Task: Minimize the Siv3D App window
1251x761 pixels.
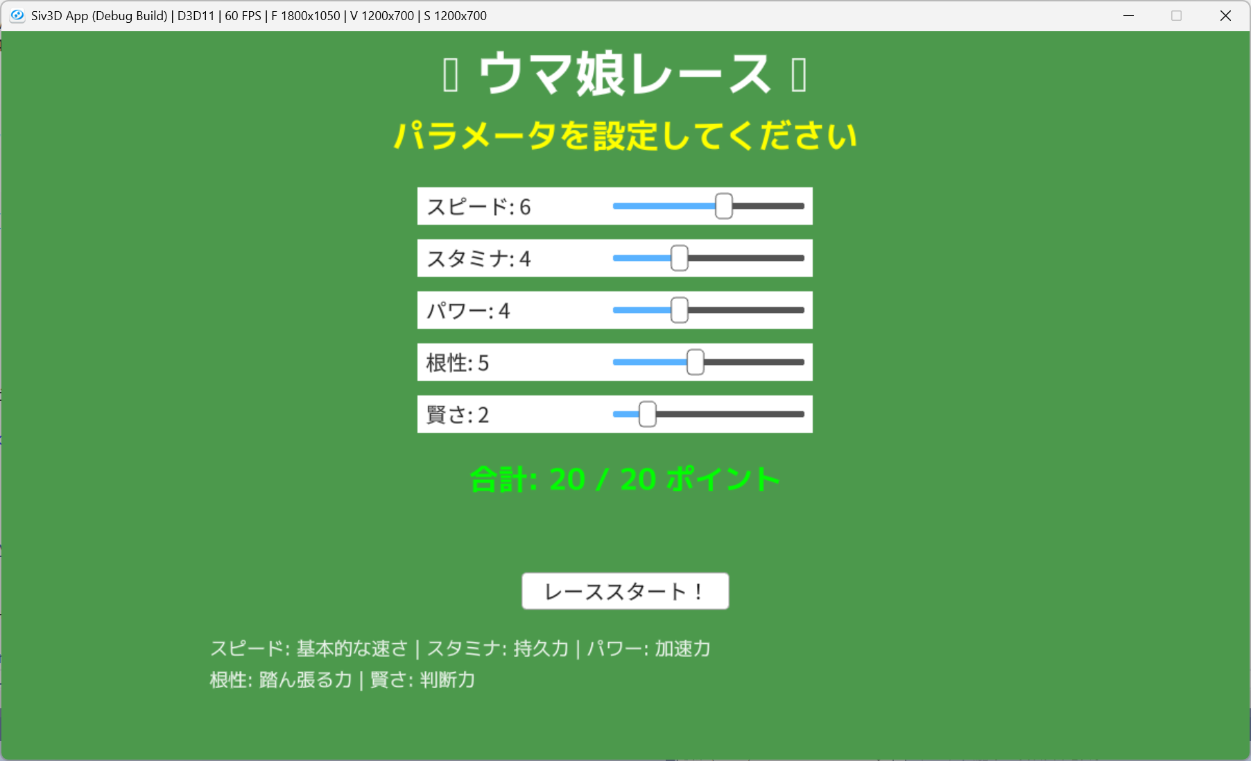Action: tap(1129, 15)
